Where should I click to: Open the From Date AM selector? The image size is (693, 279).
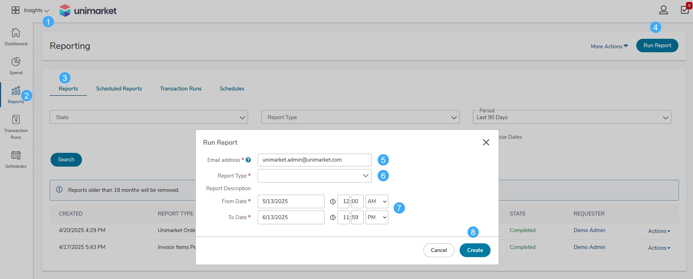[377, 201]
